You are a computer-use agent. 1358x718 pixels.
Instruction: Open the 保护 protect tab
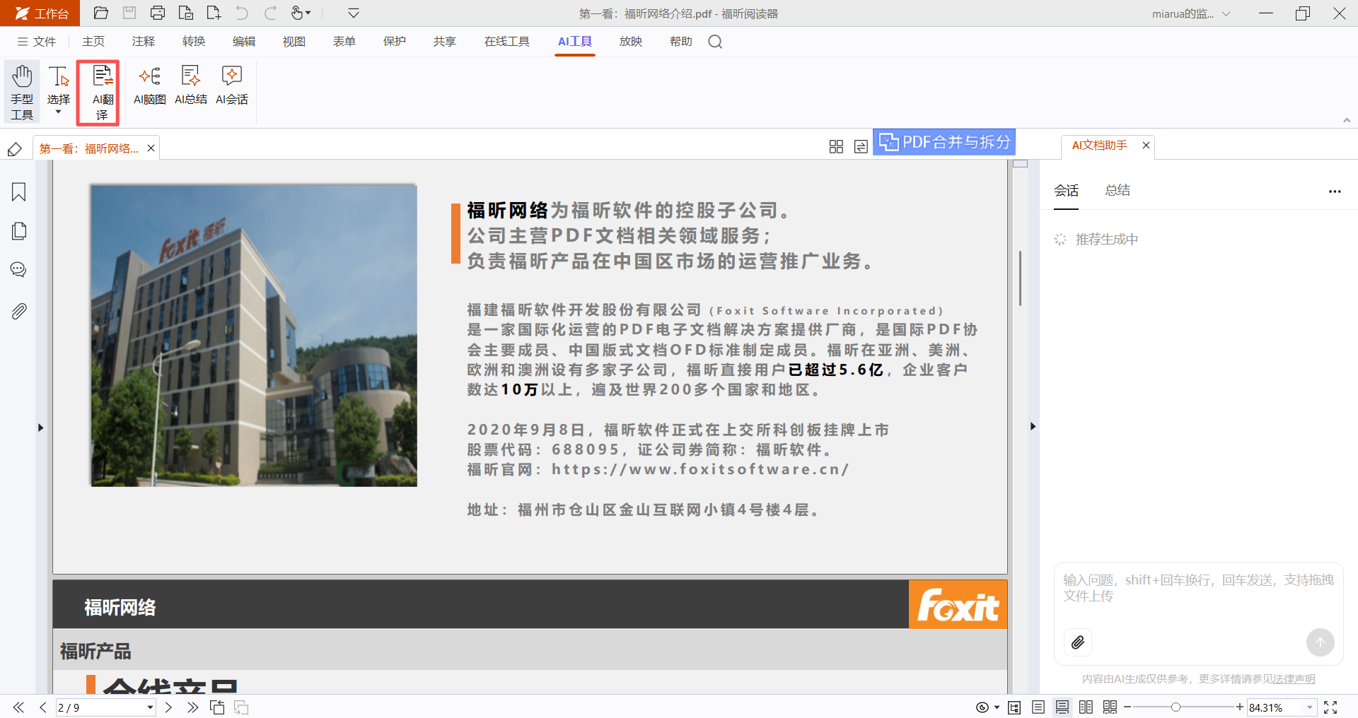[x=395, y=42]
